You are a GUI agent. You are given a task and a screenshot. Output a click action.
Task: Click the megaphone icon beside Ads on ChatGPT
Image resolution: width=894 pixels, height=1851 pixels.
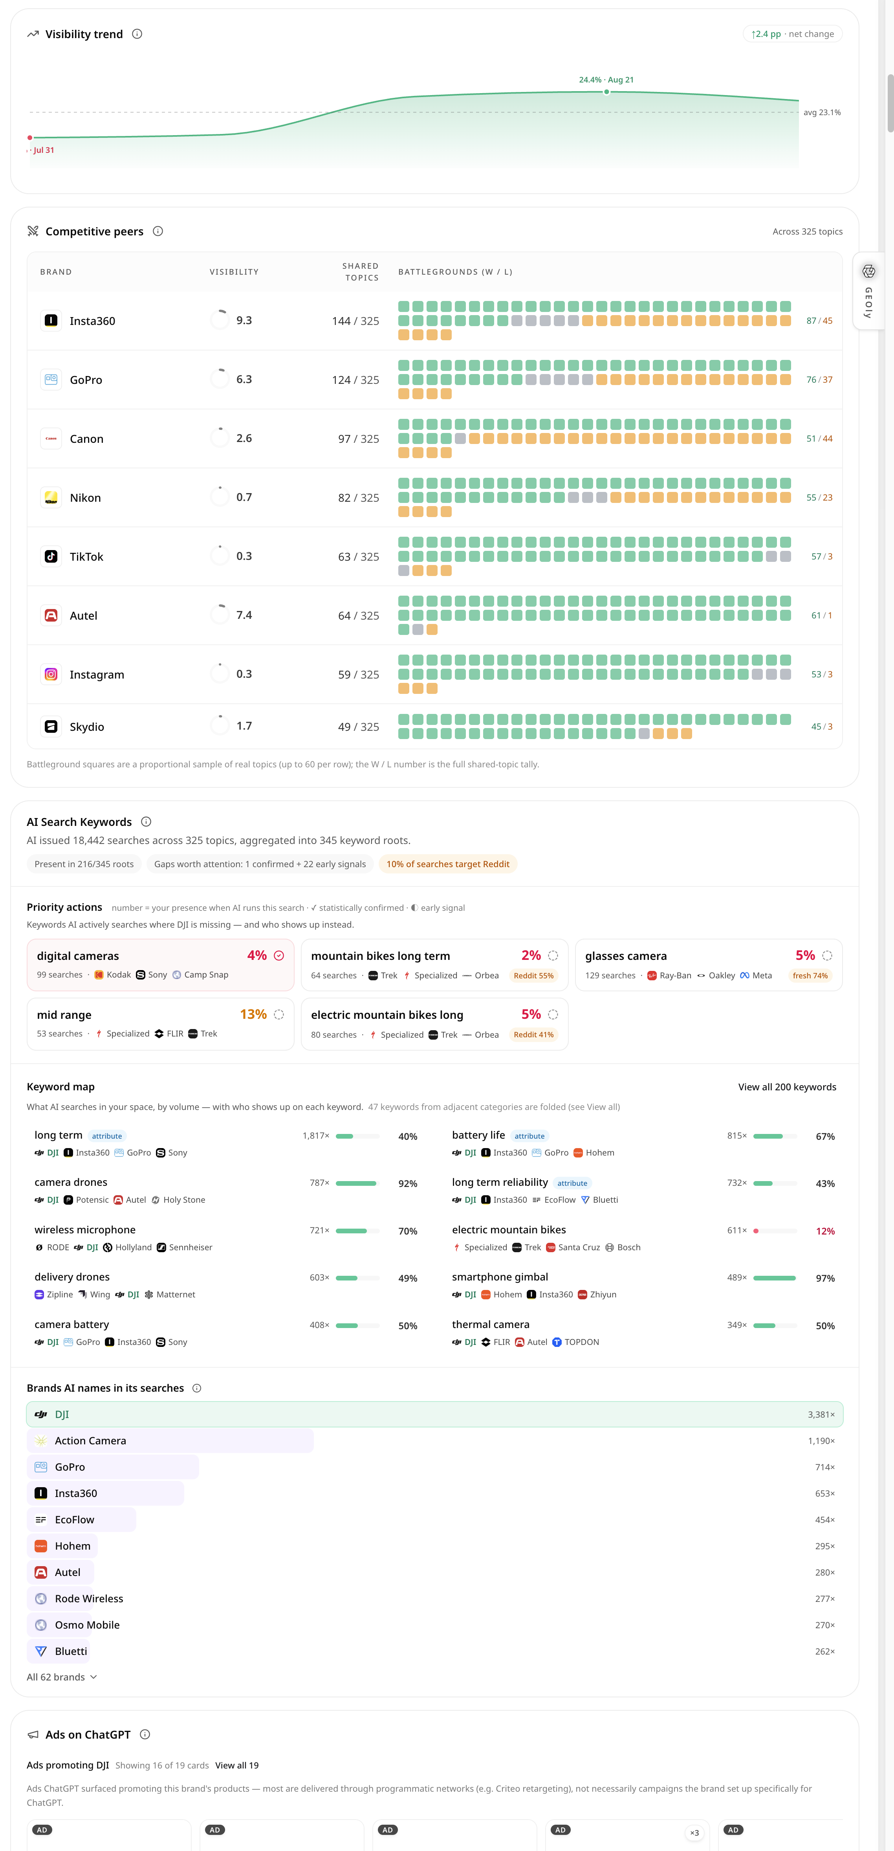pyautogui.click(x=33, y=1734)
